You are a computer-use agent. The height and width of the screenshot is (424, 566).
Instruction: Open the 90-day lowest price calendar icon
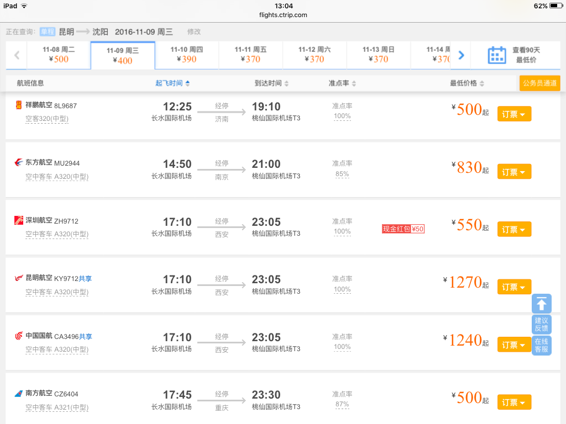497,55
